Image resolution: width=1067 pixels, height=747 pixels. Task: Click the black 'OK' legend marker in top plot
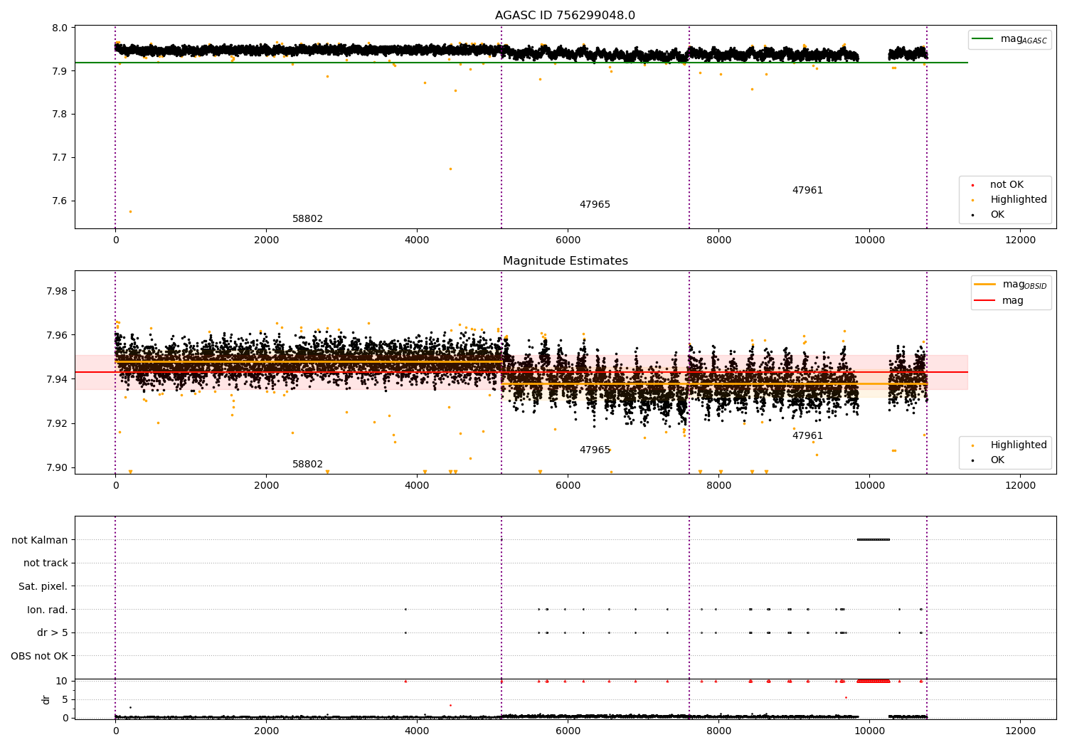coord(972,215)
